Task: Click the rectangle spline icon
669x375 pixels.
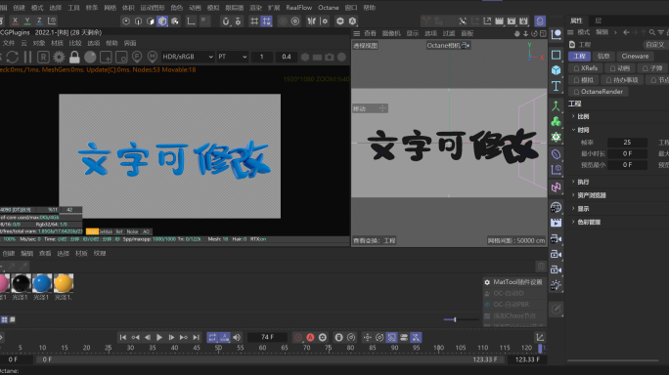Action: click(x=556, y=55)
